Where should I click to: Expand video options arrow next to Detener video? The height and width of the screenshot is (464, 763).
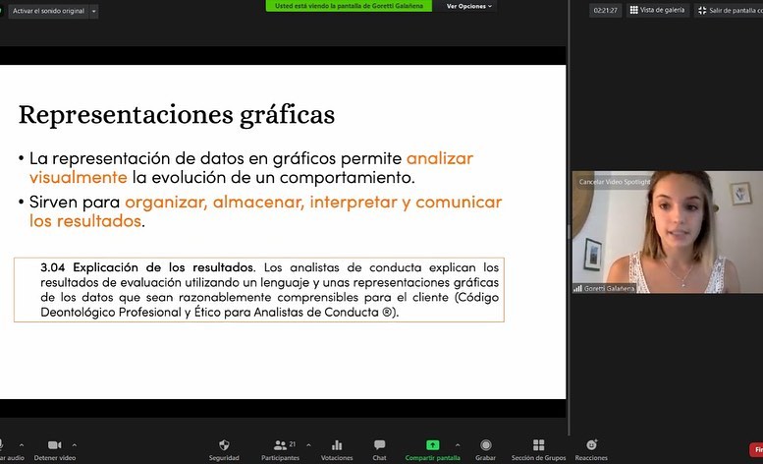coord(75,444)
